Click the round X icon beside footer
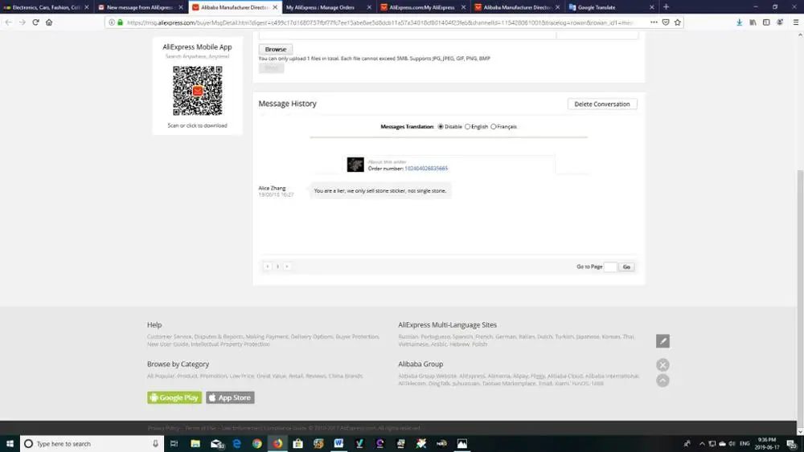 [662, 364]
